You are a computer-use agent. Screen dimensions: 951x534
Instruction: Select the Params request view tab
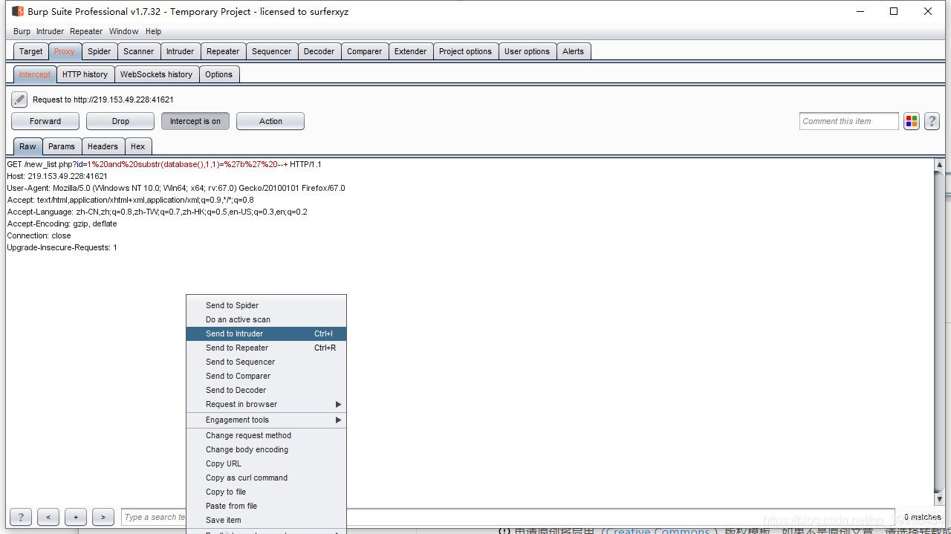(62, 146)
